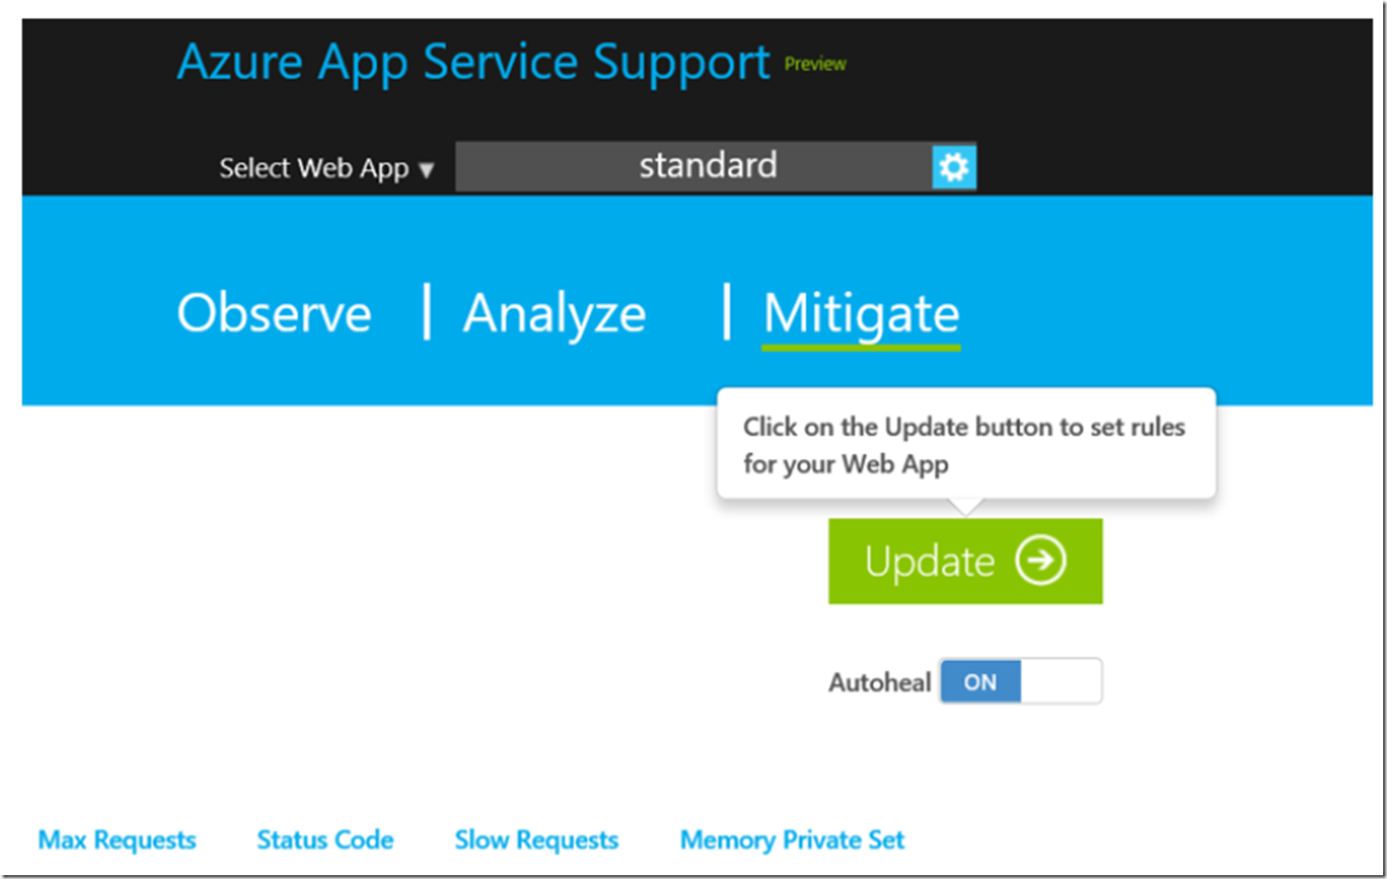This screenshot has width=1387, height=879.
Task: Open the Select Web App dropdown
Action: [x=327, y=169]
